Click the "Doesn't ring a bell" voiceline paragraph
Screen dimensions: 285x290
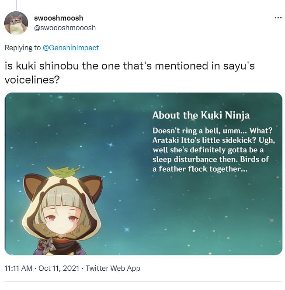click(214, 150)
